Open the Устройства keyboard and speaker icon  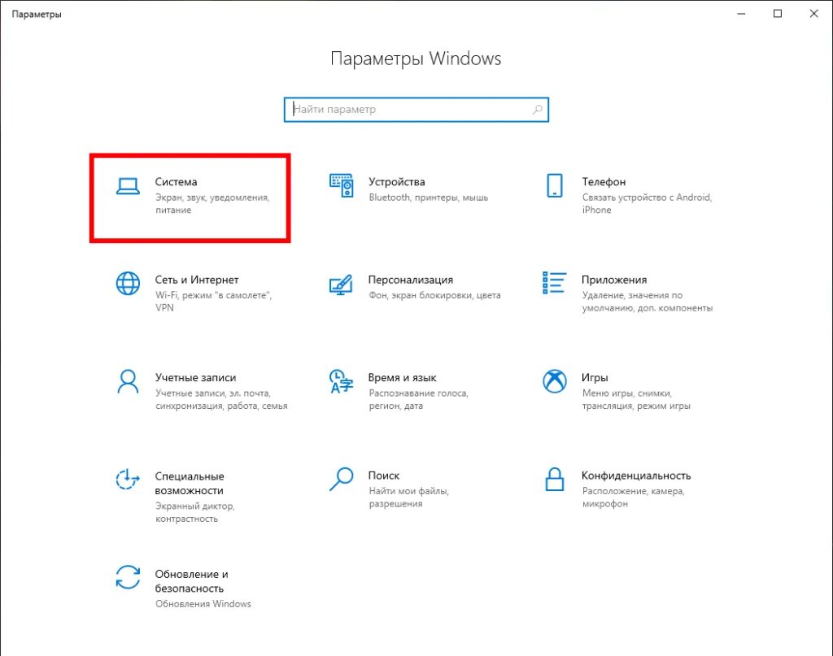point(341,185)
